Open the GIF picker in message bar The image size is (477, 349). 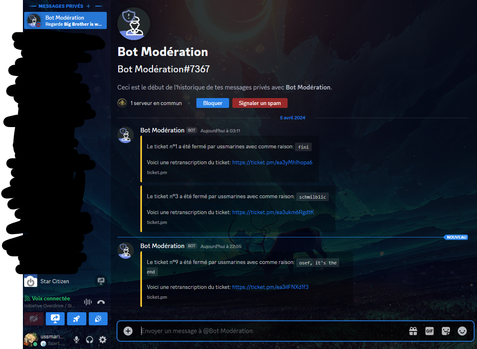point(429,331)
